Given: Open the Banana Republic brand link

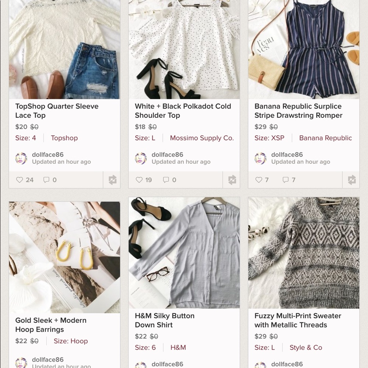Looking at the screenshot, I should coord(326,138).
